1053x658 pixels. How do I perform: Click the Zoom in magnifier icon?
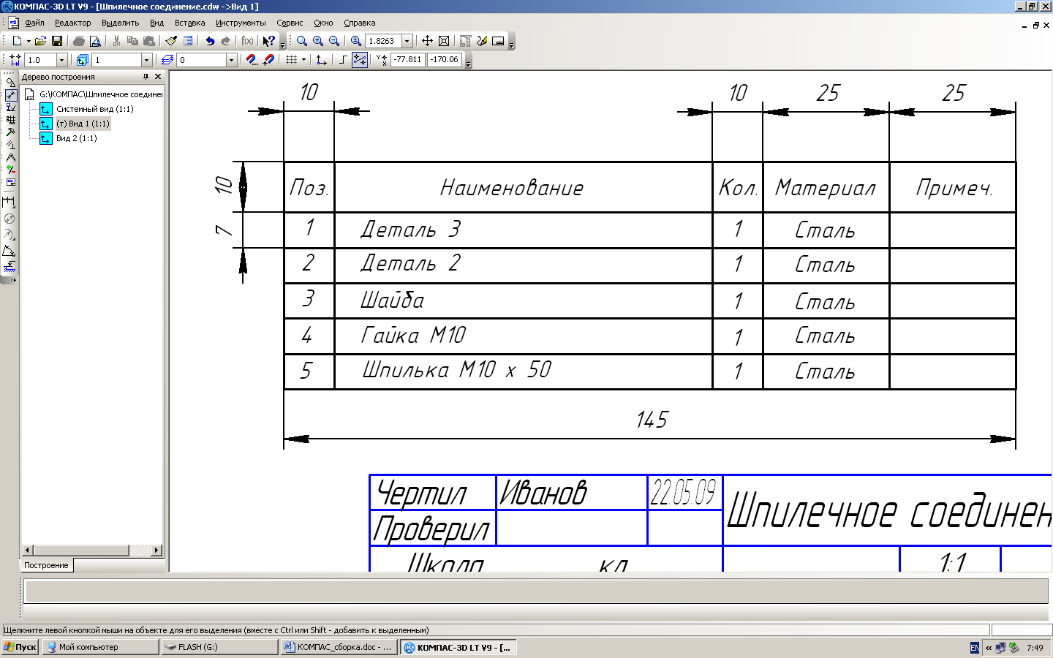[x=318, y=41]
